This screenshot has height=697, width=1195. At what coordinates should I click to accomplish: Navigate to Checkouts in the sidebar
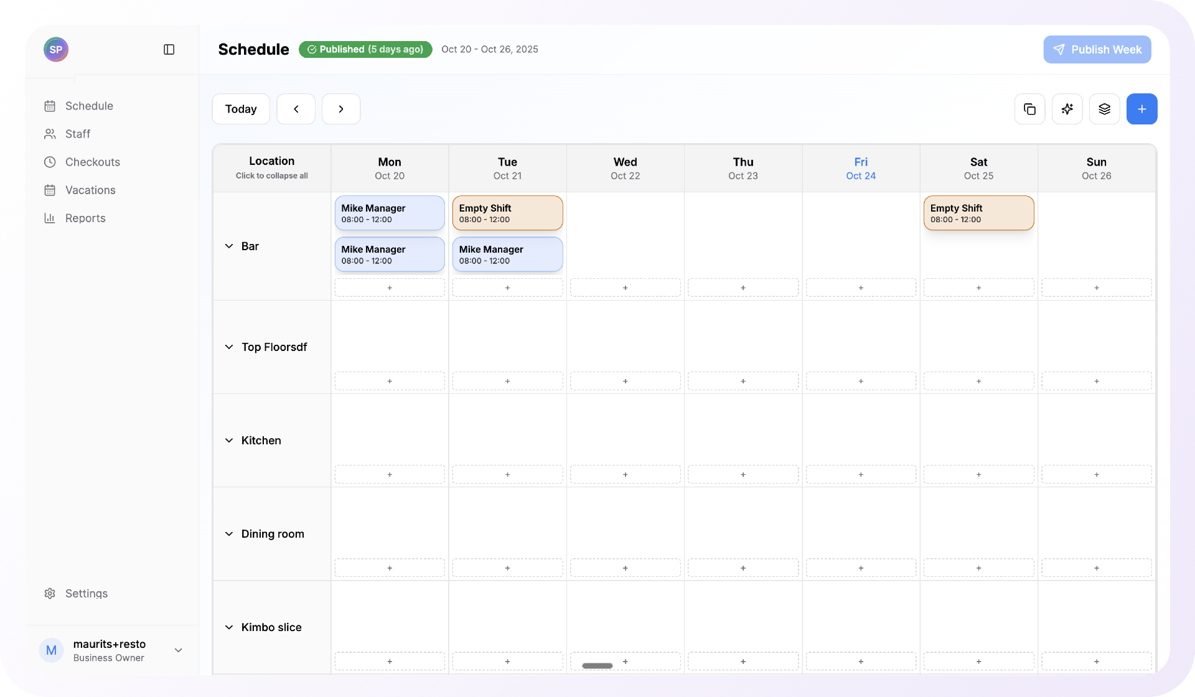point(50,162)
